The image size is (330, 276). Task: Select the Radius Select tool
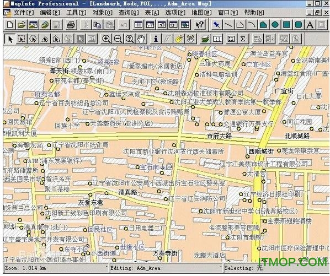[x=33, y=39]
